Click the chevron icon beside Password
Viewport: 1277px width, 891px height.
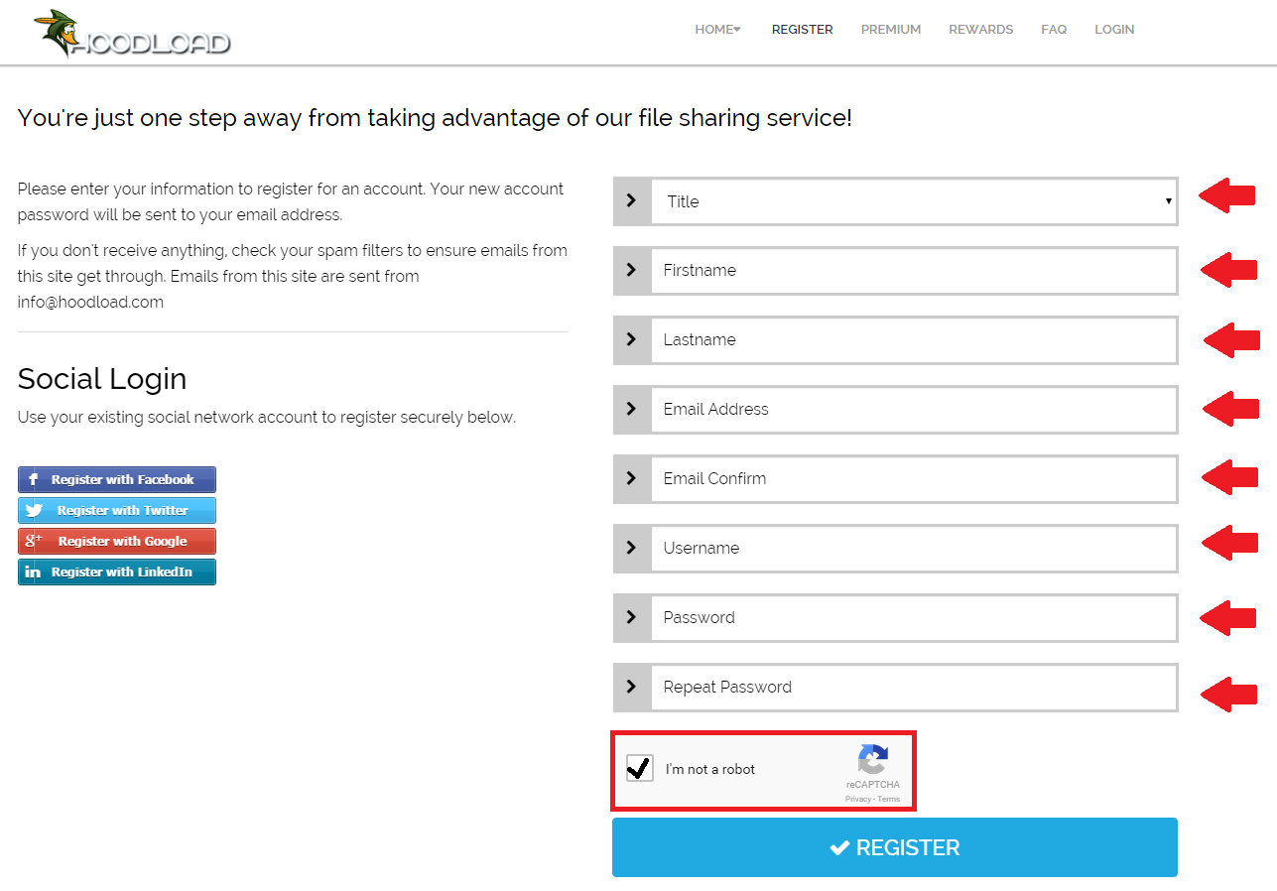click(x=632, y=617)
